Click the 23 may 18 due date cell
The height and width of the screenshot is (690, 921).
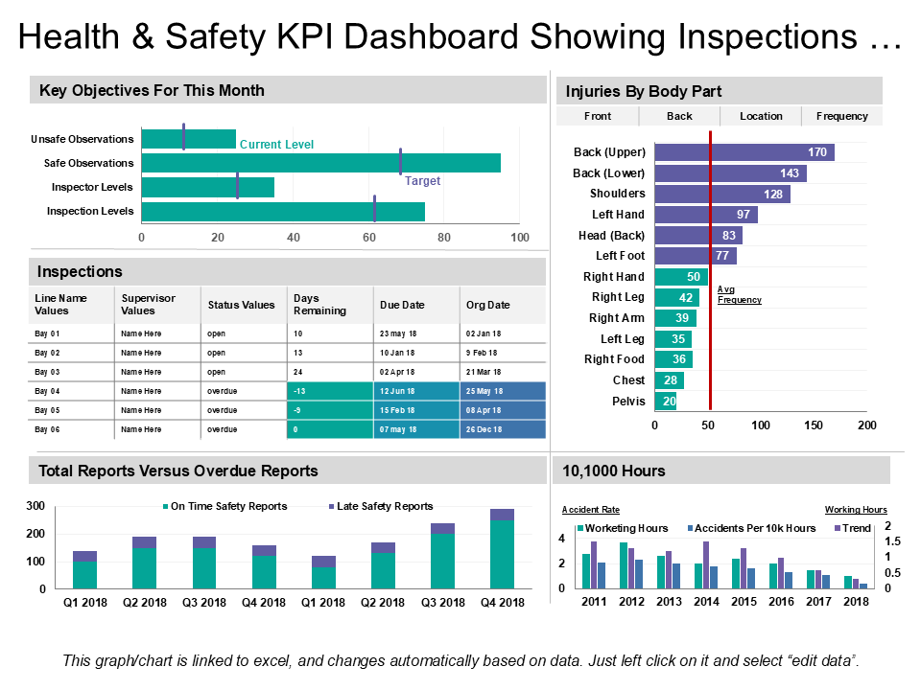coord(416,333)
